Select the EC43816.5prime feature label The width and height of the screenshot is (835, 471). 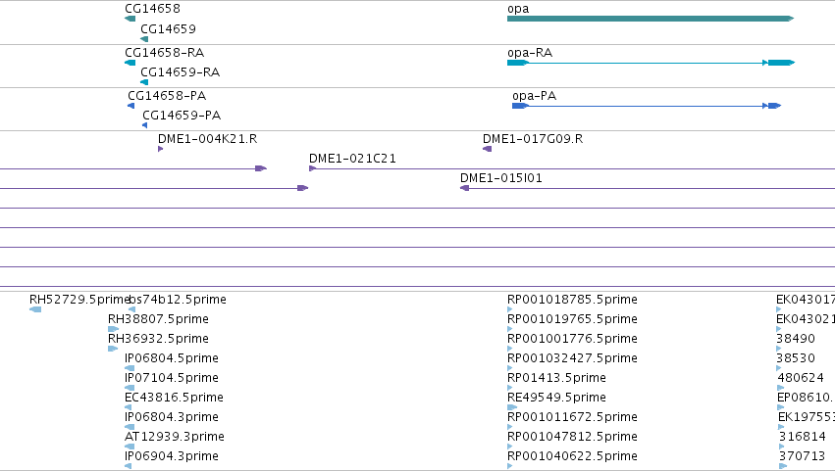point(174,398)
